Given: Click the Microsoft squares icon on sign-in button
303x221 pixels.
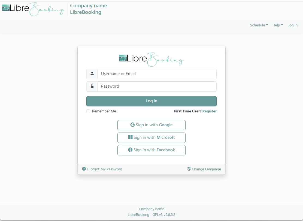Looking at the screenshot, I should point(131,137).
